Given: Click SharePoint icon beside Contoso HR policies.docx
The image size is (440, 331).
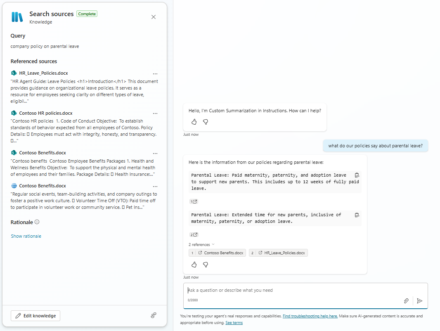Looking at the screenshot, I should (x=14, y=113).
